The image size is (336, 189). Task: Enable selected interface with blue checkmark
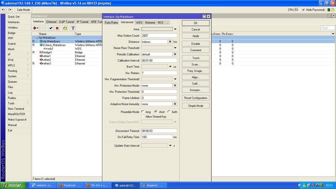pyautogui.click(x=50, y=28)
